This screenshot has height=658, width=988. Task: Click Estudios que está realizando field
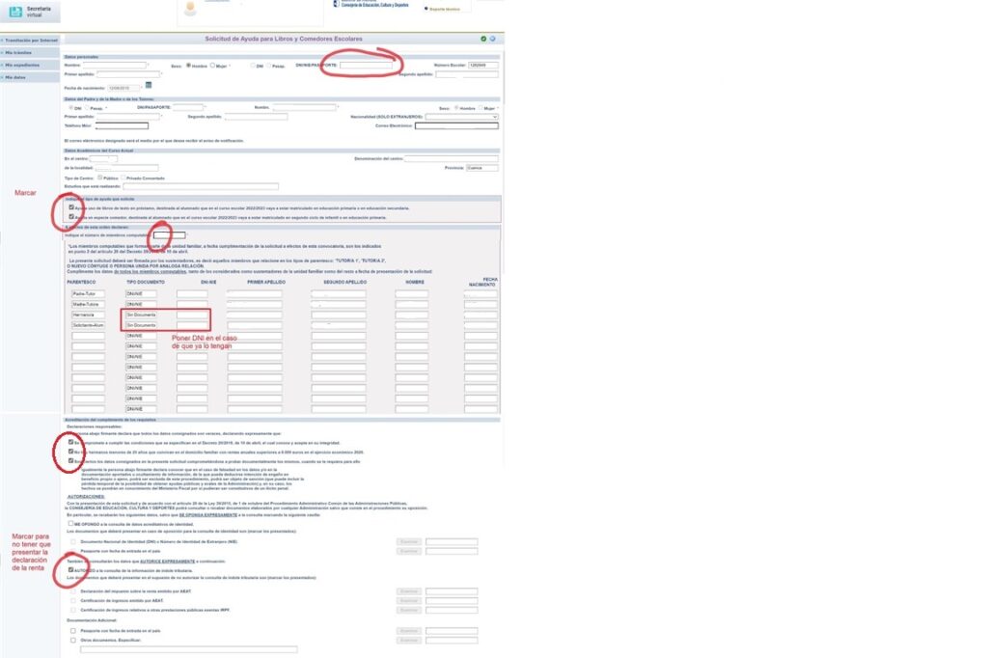point(201,186)
